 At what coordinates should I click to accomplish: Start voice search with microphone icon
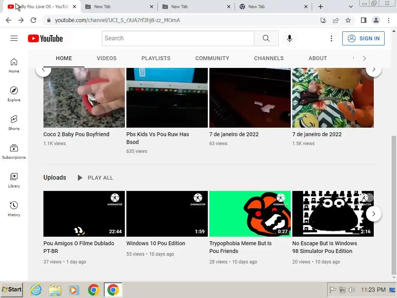289,38
